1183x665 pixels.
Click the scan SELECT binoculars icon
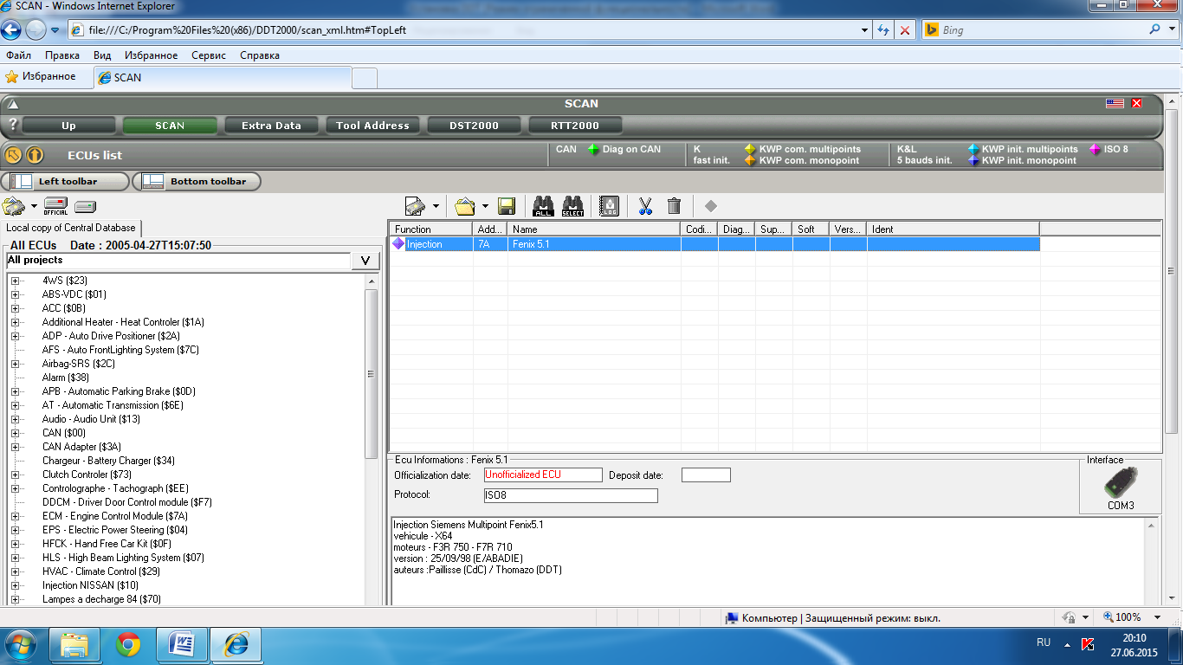click(572, 206)
